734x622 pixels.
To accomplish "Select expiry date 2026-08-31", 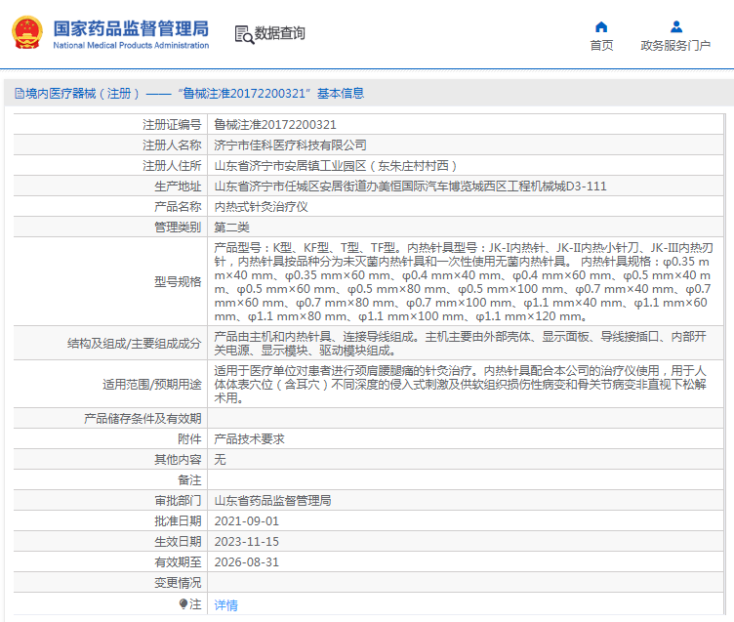I will pyautogui.click(x=247, y=562).
